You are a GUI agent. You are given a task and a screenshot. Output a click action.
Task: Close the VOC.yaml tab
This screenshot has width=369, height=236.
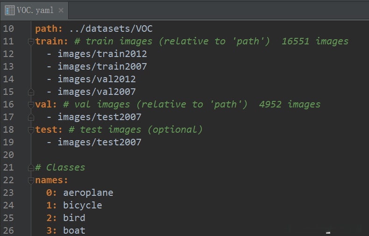(x=61, y=10)
